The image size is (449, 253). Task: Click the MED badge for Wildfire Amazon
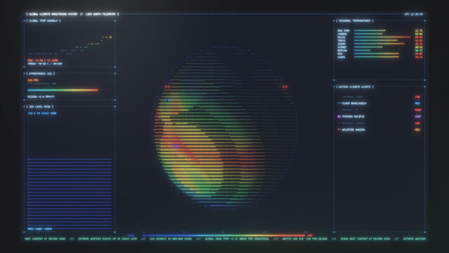point(417,130)
